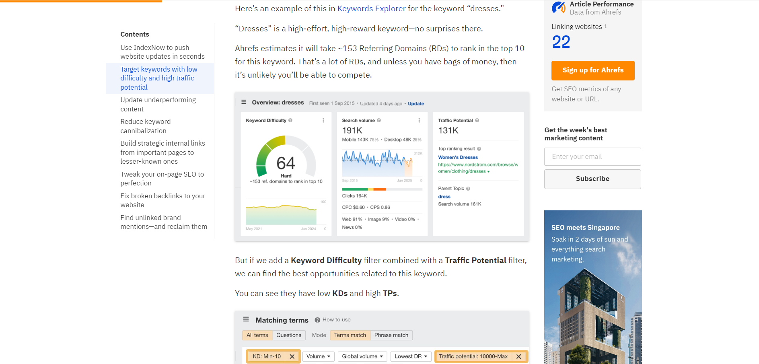Open the SEO meets Singapore banner ad
Screen dimensions: 759x364
click(x=593, y=287)
